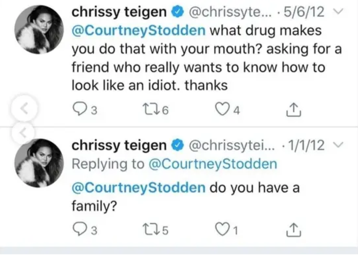Open the chrissy teigen name on the top tweet
358x255 pixels.
(x=120, y=12)
